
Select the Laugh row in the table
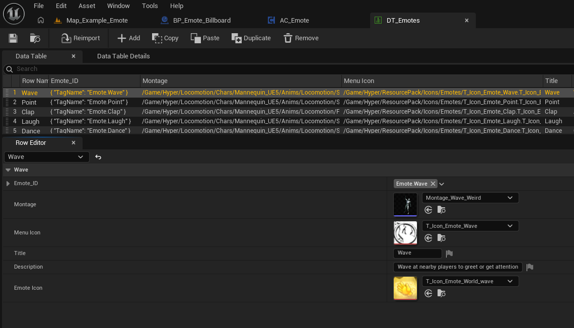[30, 121]
